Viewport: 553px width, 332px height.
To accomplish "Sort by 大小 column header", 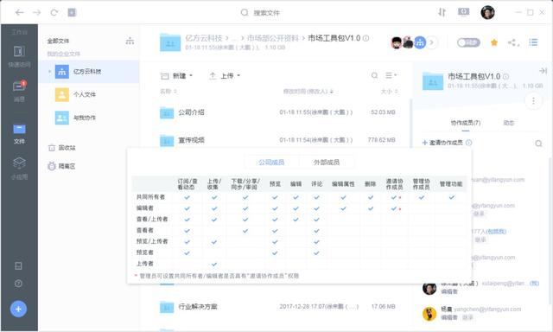I will pyautogui.click(x=389, y=92).
